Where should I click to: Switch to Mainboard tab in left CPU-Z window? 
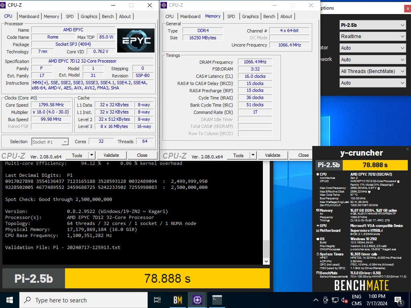(29, 16)
